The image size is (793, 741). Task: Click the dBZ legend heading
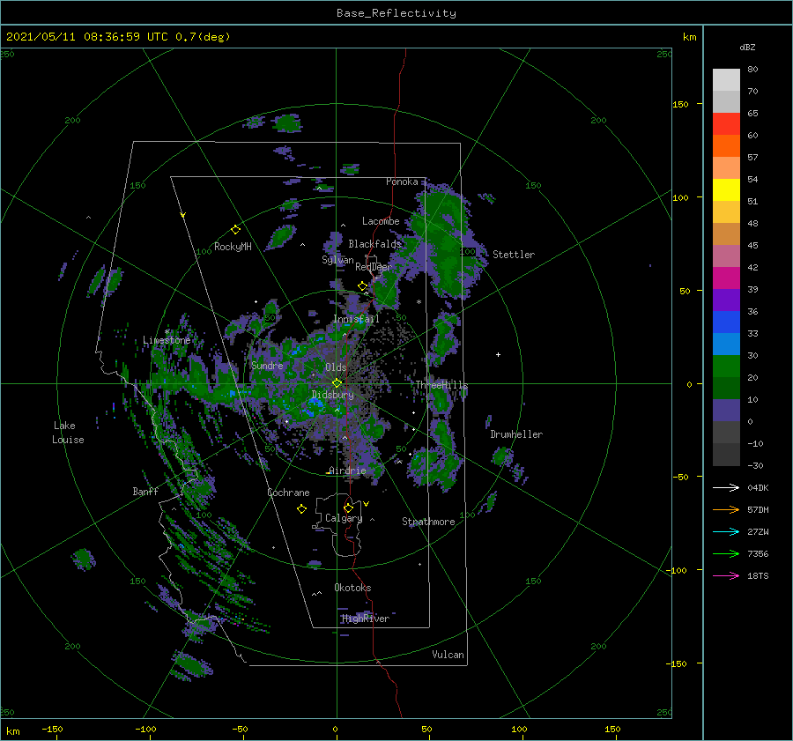click(x=747, y=47)
